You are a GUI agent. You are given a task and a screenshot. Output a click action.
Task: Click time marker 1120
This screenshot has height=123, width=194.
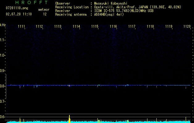[187, 26]
